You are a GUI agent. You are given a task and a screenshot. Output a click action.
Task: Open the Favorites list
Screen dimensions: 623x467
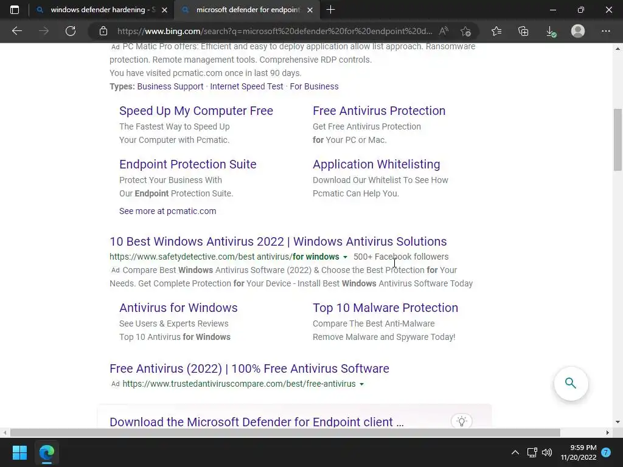pyautogui.click(x=496, y=31)
